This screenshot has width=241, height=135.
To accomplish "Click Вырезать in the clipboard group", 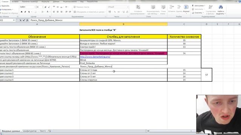I will tap(5, 6).
